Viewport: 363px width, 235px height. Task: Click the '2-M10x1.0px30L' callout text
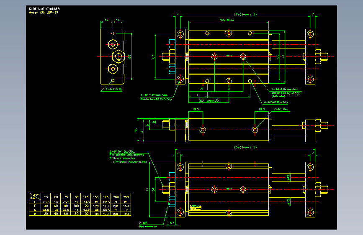click(122, 151)
